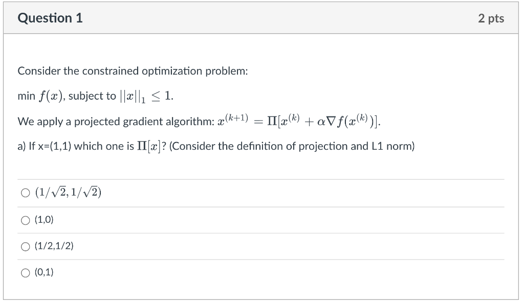Image resolution: width=524 pixels, height=303 pixels.
Task: Click the 'subject to' text in the problem statement
Action: (x=92, y=96)
